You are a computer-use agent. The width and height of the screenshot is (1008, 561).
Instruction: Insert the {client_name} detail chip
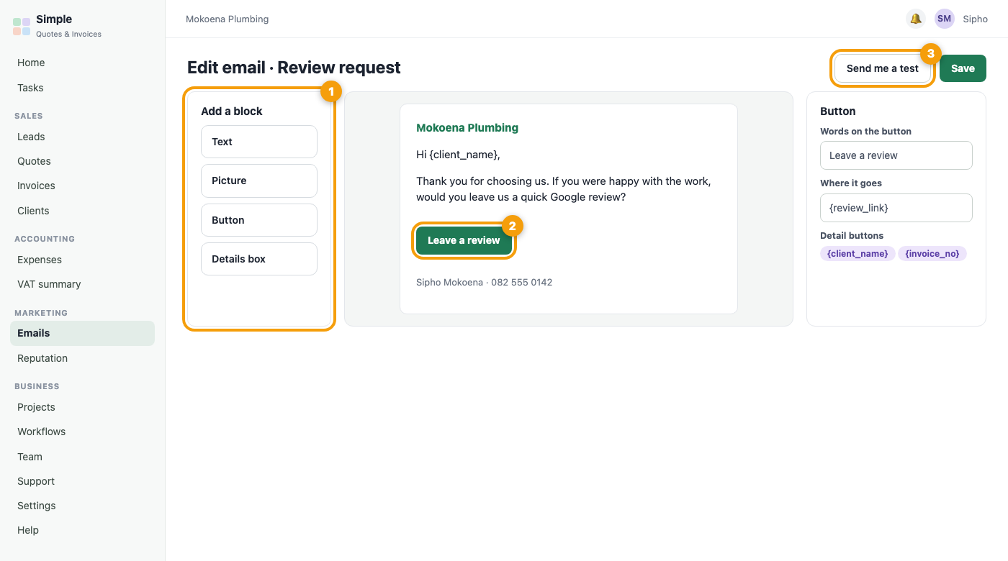point(858,254)
